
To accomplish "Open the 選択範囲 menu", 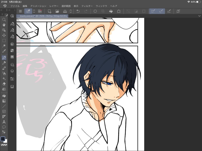I will click(x=66, y=6).
